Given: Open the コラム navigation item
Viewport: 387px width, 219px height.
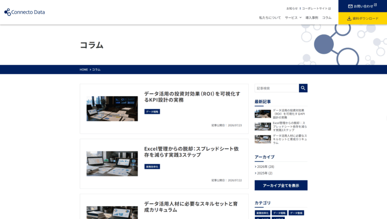Looking at the screenshot, I should click(x=327, y=18).
